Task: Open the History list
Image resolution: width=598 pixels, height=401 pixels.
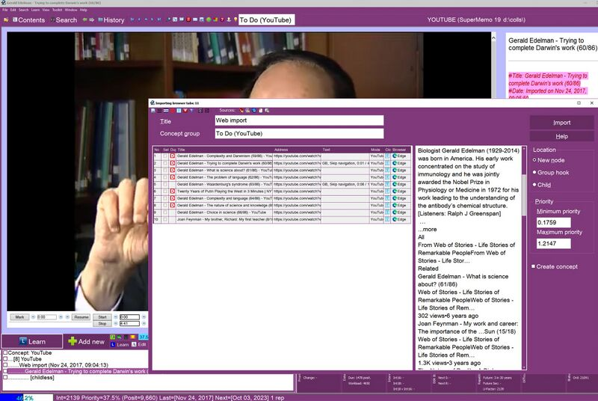Action: click(110, 20)
